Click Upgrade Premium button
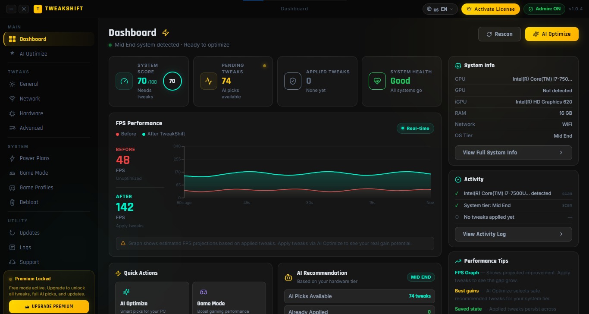This screenshot has width=589, height=314. tap(49, 307)
